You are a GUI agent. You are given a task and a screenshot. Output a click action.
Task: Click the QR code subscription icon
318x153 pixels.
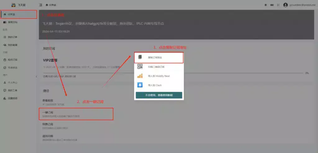pos(140,67)
